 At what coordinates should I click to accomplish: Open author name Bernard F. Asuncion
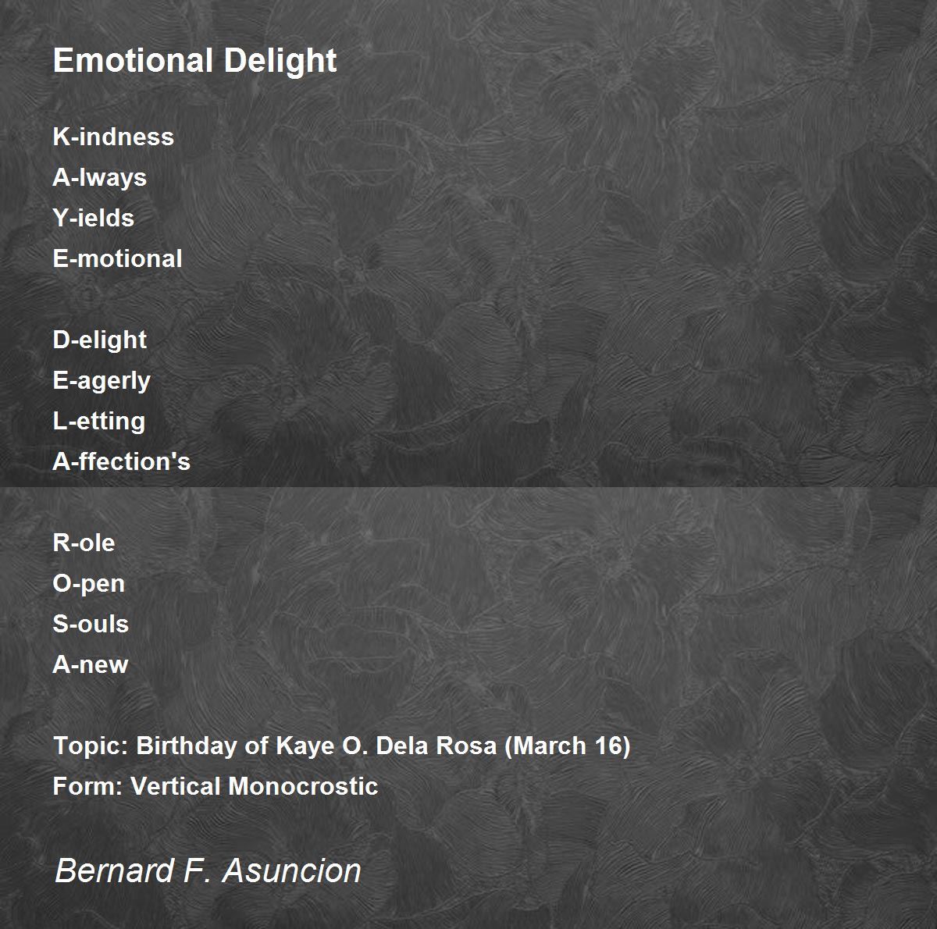click(x=208, y=870)
